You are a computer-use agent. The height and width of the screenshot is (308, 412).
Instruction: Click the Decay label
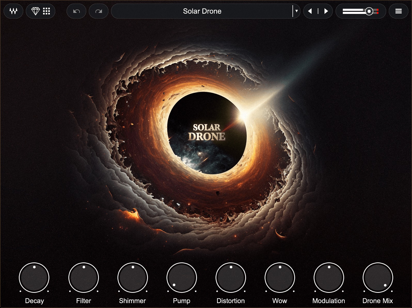35,301
